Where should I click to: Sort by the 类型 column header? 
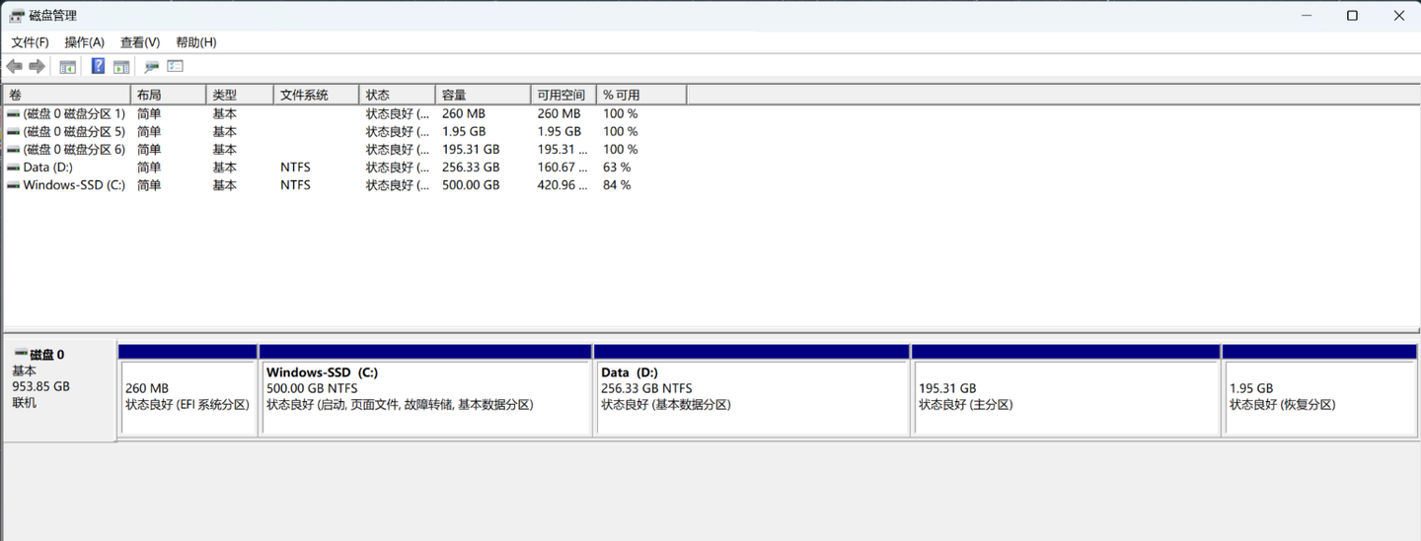(x=240, y=95)
